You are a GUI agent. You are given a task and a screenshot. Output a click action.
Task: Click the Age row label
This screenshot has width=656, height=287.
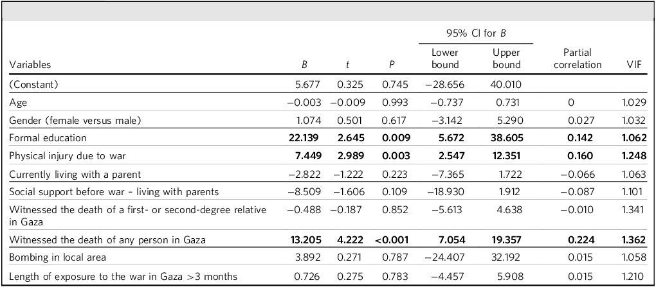tap(18, 101)
